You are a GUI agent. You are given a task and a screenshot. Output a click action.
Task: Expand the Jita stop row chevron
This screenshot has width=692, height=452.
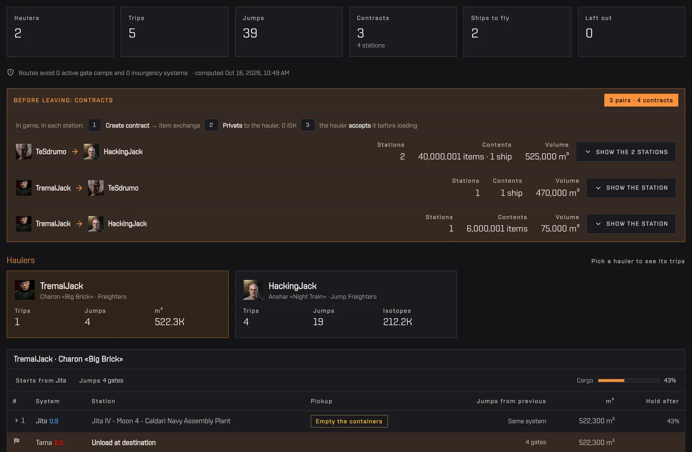pyautogui.click(x=16, y=420)
